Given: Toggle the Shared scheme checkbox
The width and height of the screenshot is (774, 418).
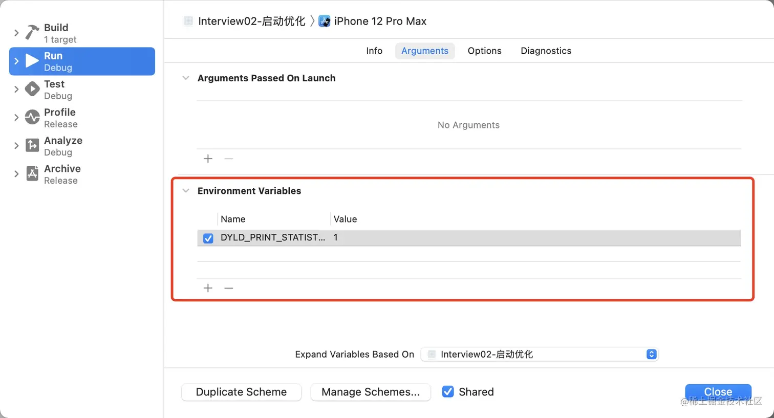Looking at the screenshot, I should pyautogui.click(x=448, y=391).
